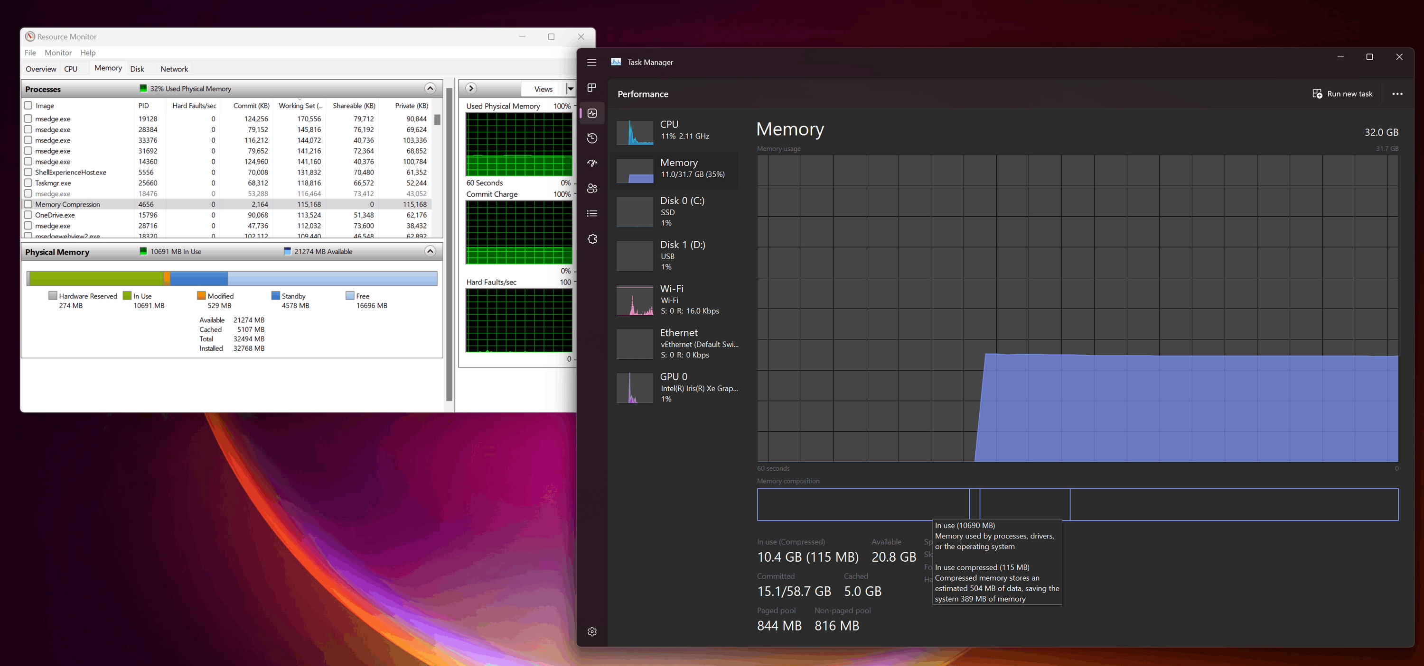Select Performance icon in Task Manager sidebar
Viewport: 1424px width, 666px height.
point(592,113)
